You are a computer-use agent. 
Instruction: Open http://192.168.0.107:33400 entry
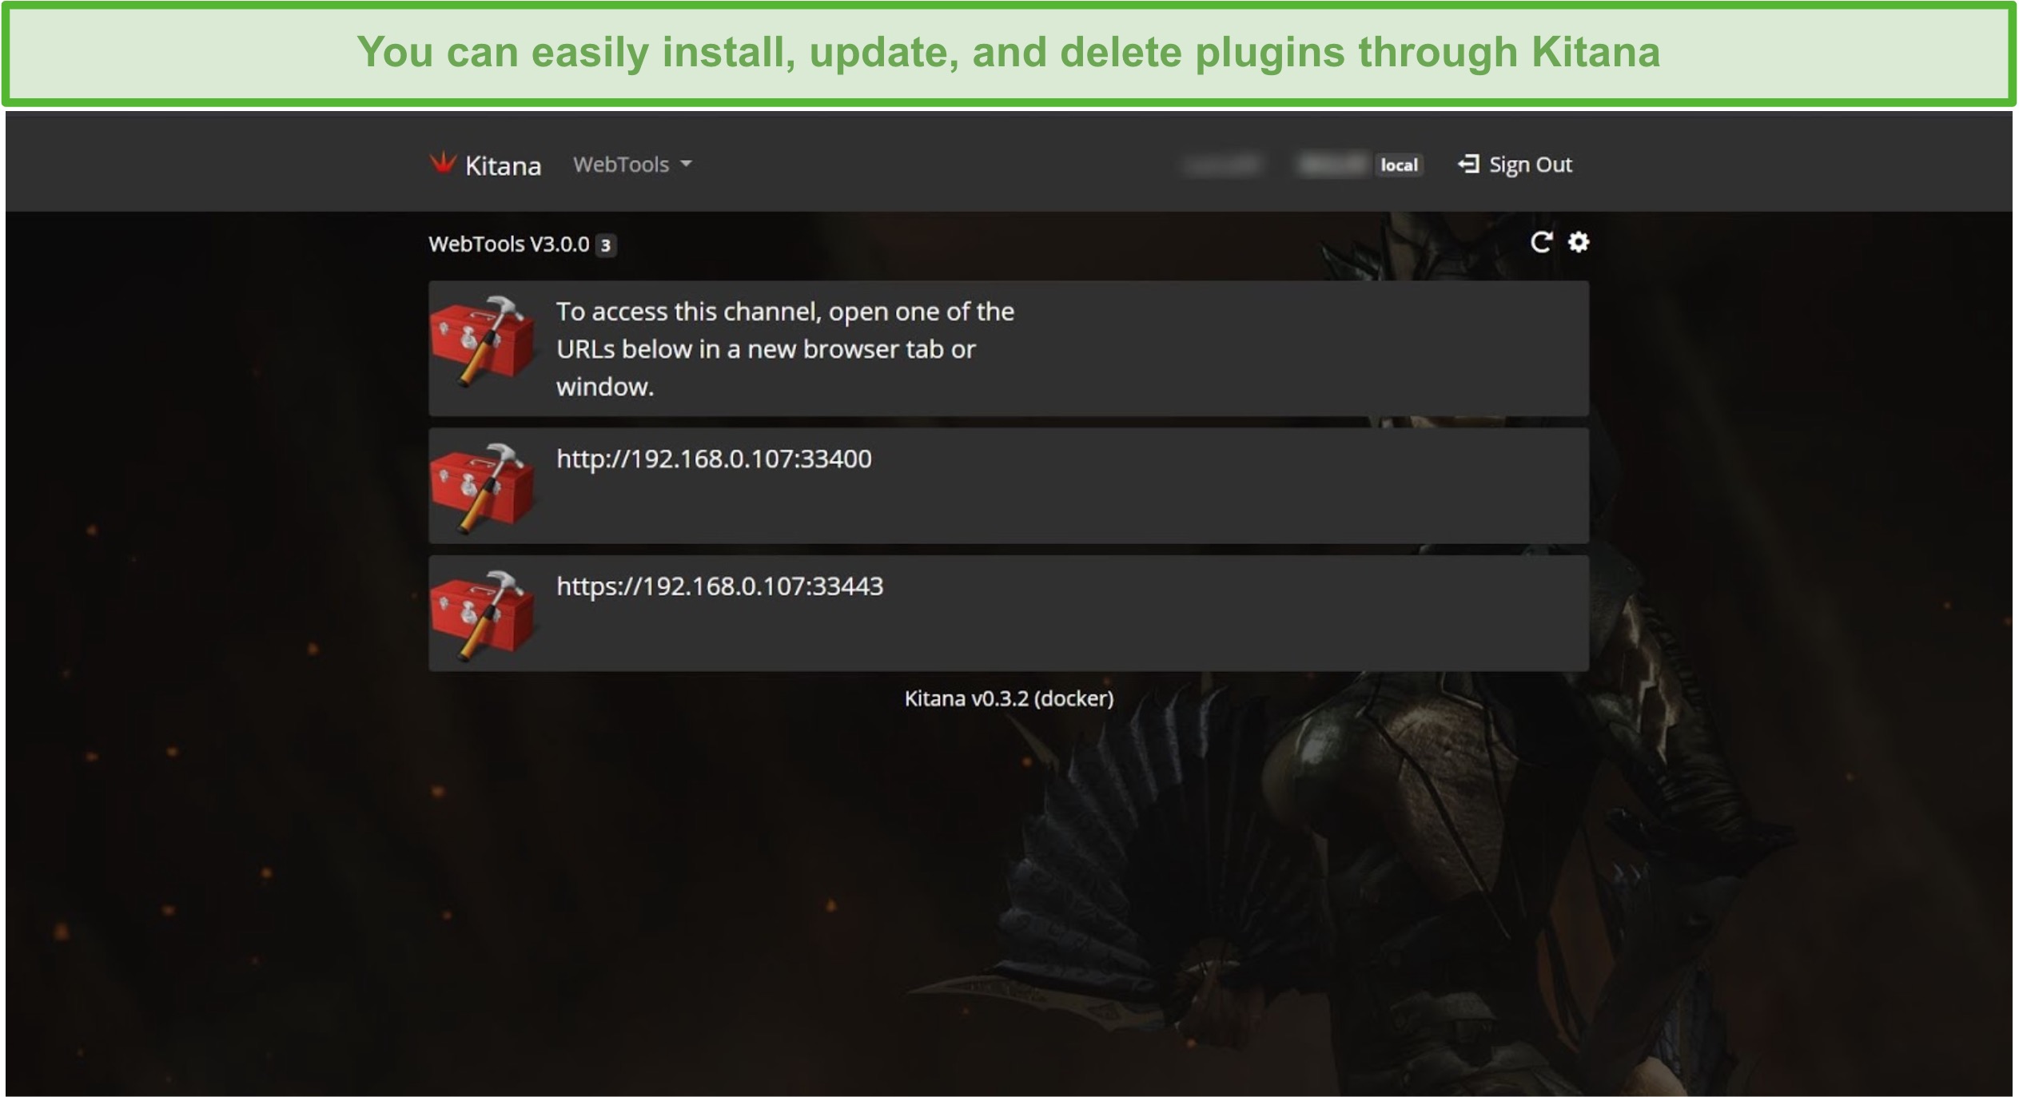pos(1008,486)
